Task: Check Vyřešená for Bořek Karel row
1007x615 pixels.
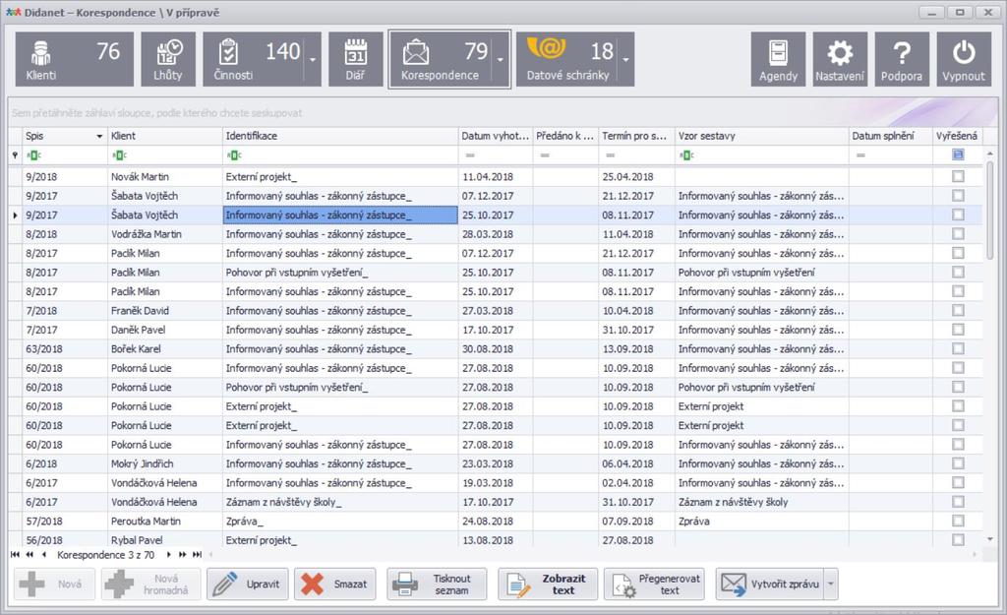Action: 958,348
